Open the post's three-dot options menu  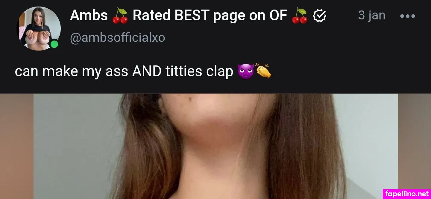click(408, 16)
